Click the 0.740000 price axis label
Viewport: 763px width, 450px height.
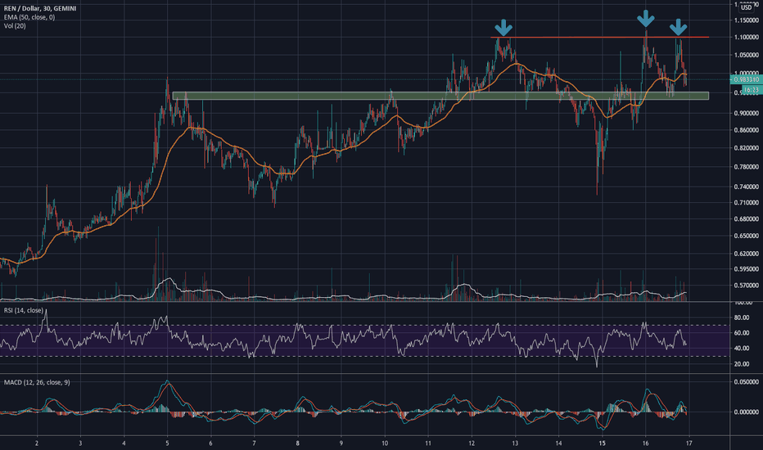pos(746,187)
